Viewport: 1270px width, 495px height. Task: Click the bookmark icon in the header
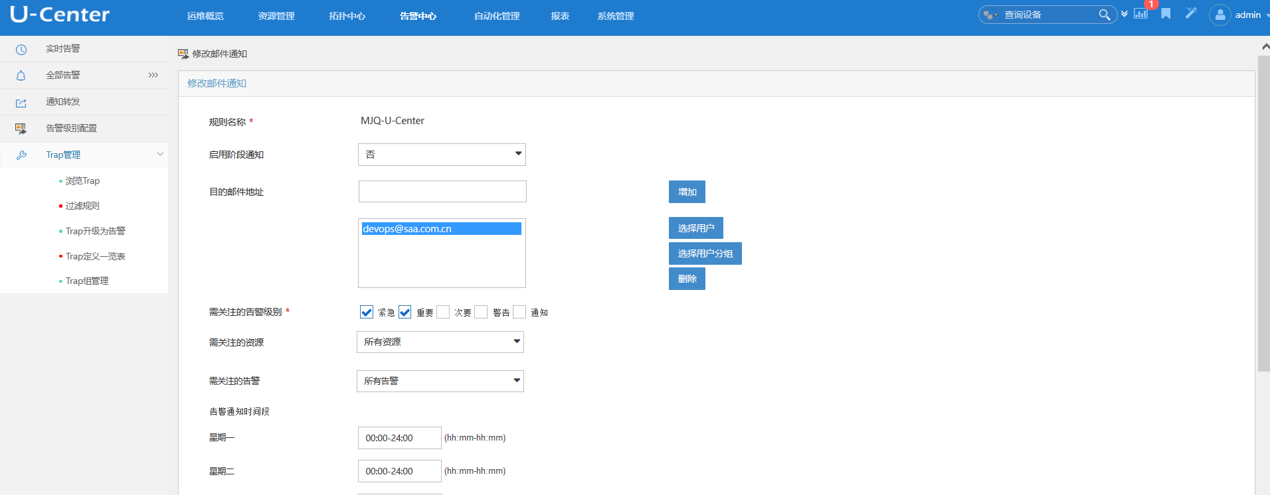click(x=1166, y=14)
